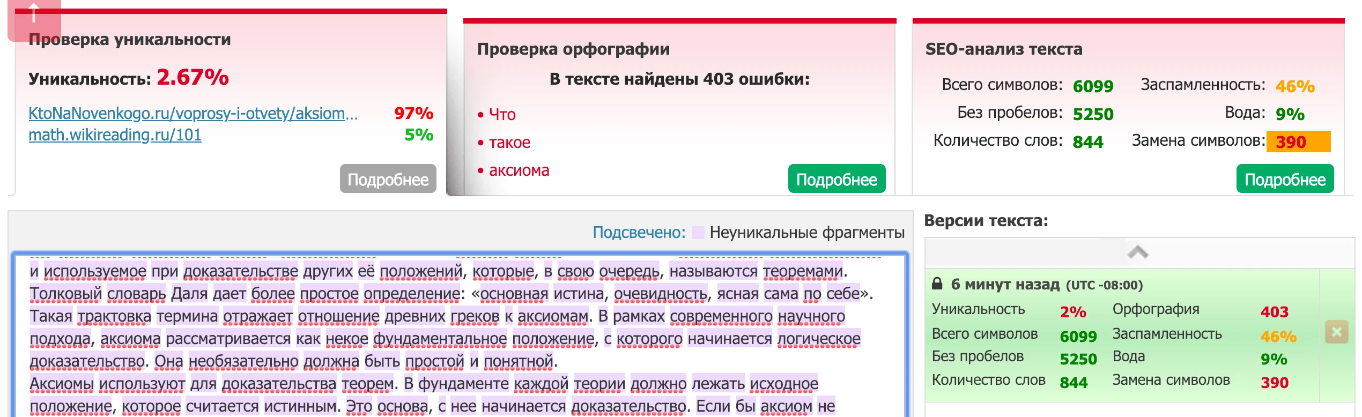
Task: Delete the saved version with X button
Action: point(1336,332)
